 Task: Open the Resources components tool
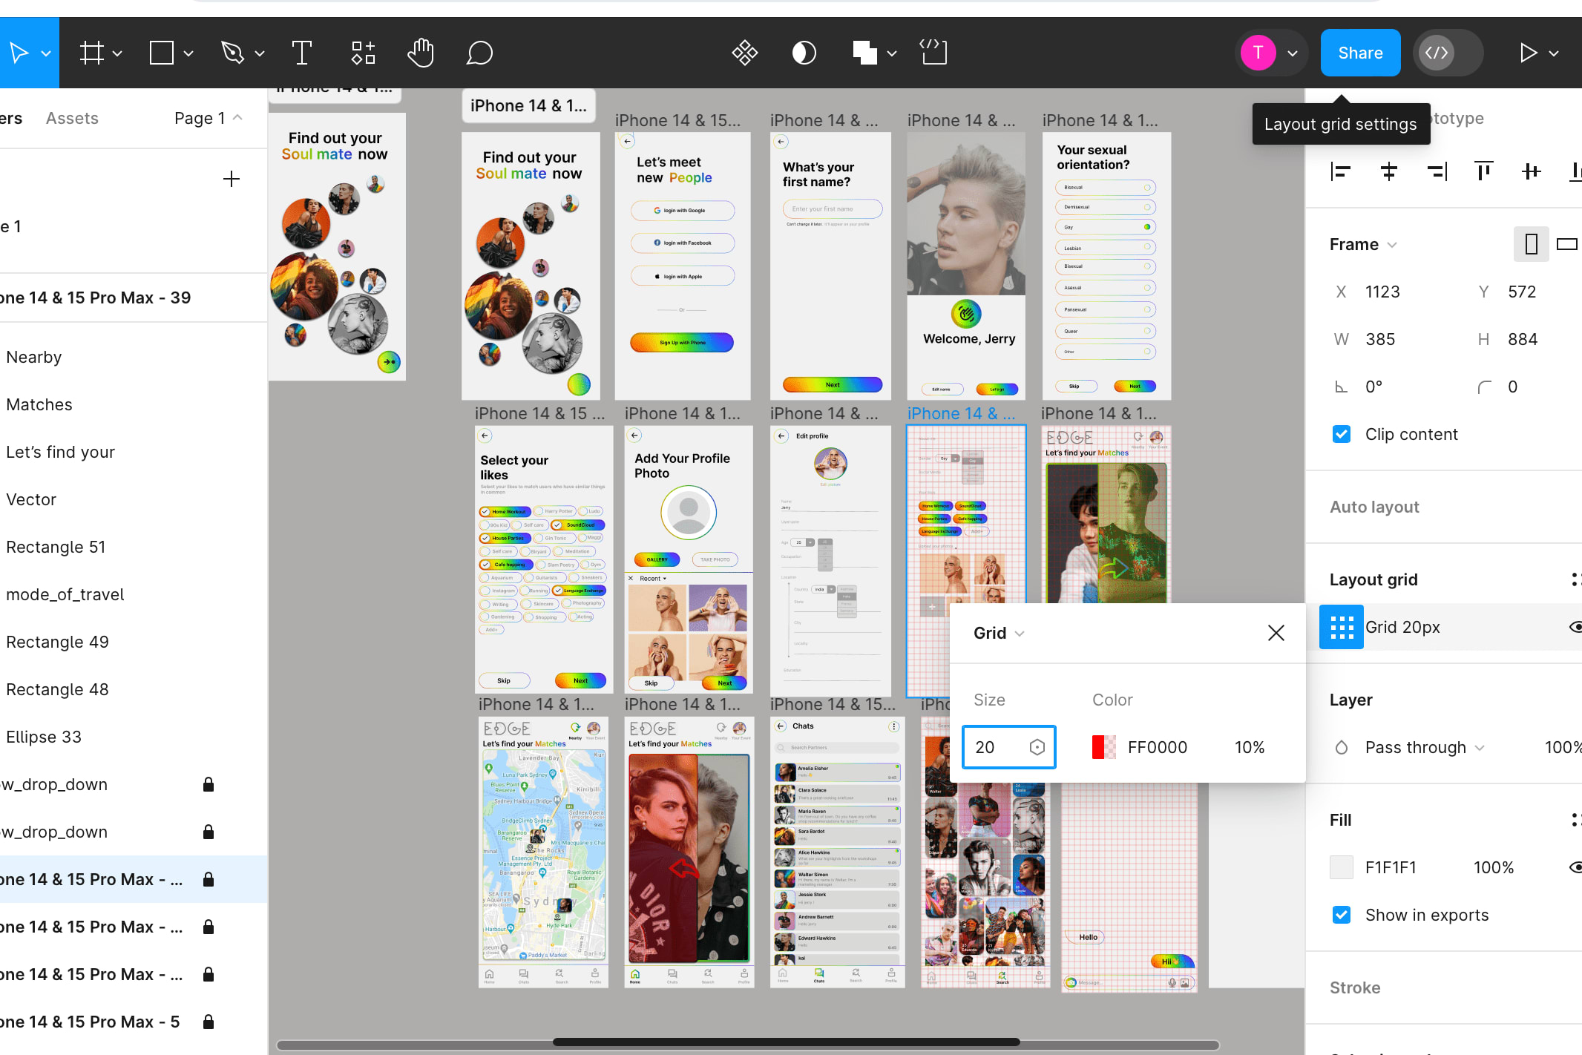(363, 53)
